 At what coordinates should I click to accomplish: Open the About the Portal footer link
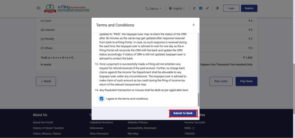click(x=43, y=123)
